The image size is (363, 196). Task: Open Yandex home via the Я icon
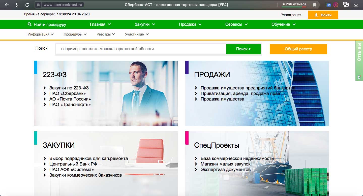17,5
